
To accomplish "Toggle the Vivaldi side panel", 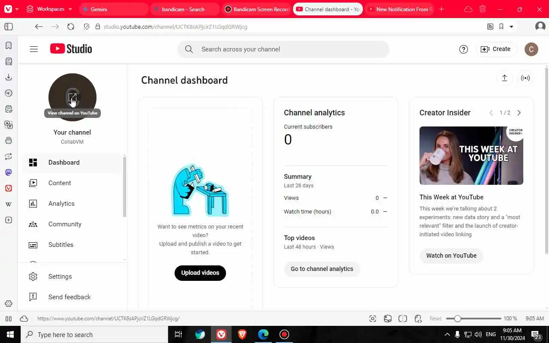I will (9, 27).
